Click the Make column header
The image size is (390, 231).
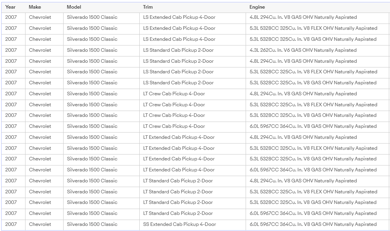[x=35, y=7]
